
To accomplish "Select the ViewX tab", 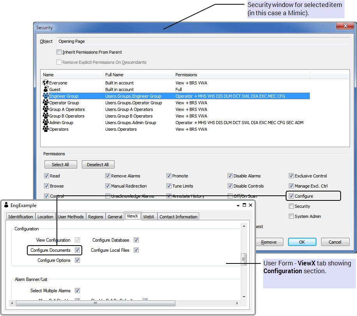I will [133, 216].
